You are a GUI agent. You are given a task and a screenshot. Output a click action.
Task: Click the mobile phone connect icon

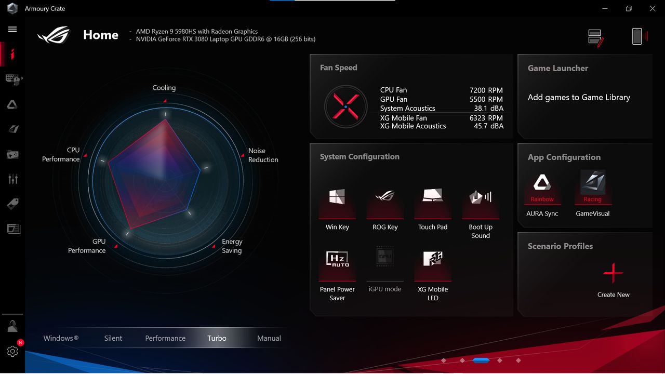[639, 36]
